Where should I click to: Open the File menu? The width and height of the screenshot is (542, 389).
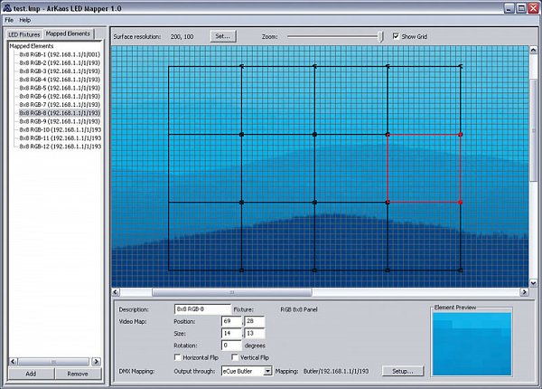click(9, 19)
